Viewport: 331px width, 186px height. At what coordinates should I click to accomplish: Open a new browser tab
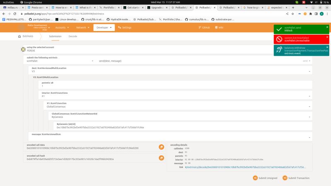(x=293, y=7)
